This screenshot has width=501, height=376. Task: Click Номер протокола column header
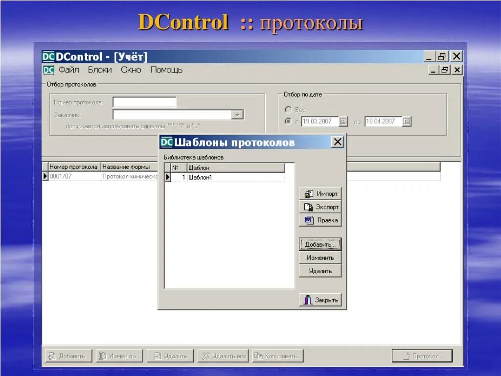point(74,166)
